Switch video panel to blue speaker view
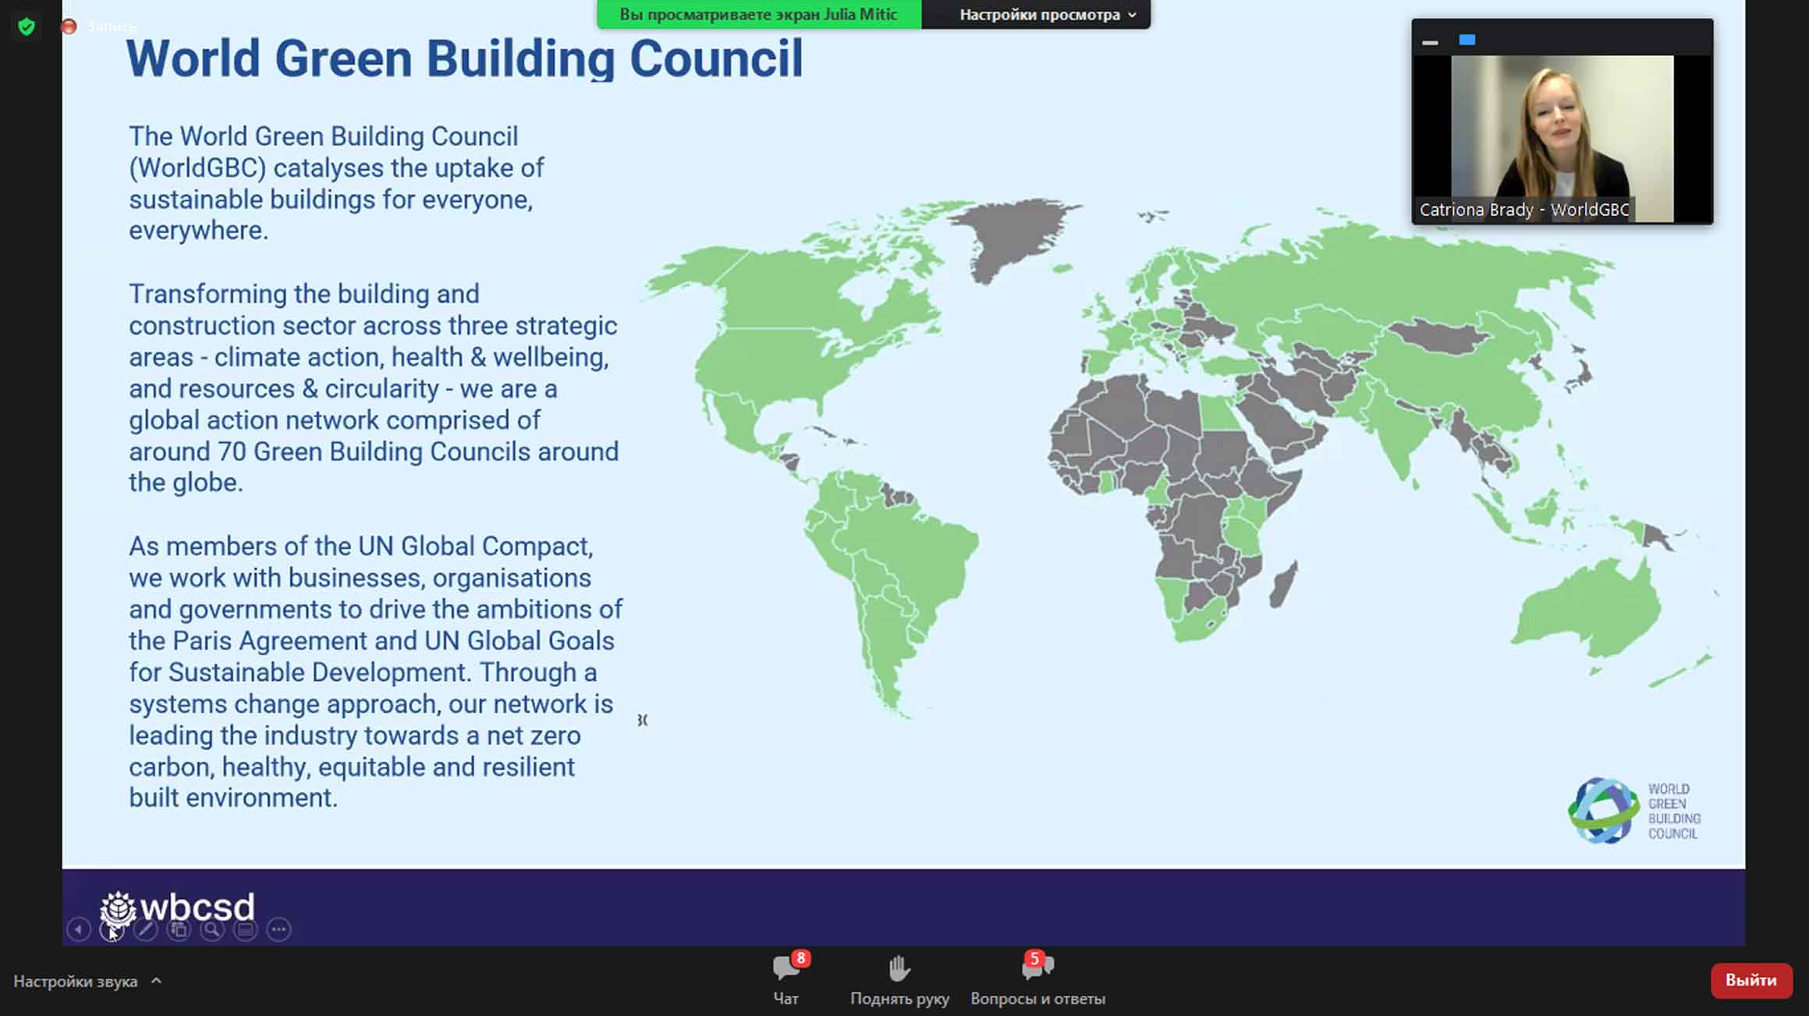Viewport: 1809px width, 1016px height. (1467, 40)
